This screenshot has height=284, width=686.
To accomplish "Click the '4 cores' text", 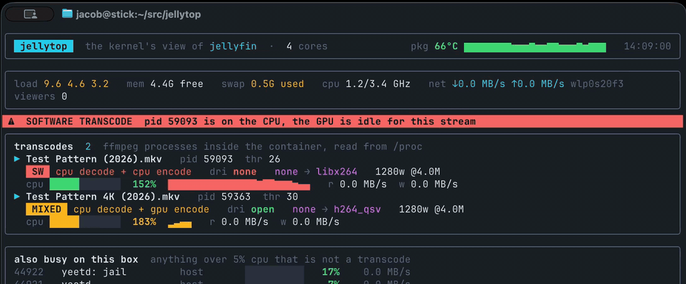I will point(307,46).
